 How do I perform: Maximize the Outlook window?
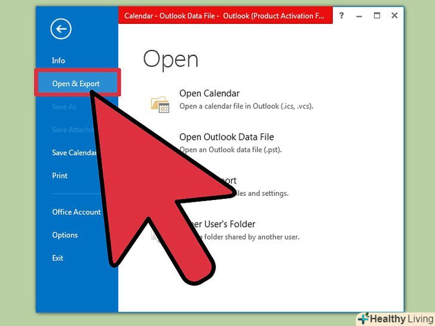click(376, 16)
